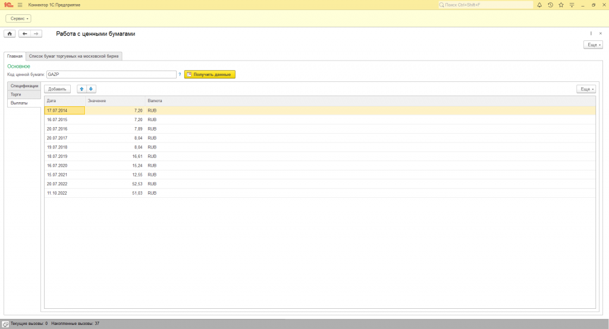Screen dimensions: 609x329
Task: Click the search magnifier icon
Action: coord(442,5)
